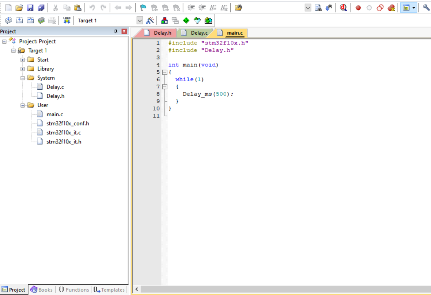The width and height of the screenshot is (431, 295).
Task: Open Find in Files
Action: coord(238,8)
